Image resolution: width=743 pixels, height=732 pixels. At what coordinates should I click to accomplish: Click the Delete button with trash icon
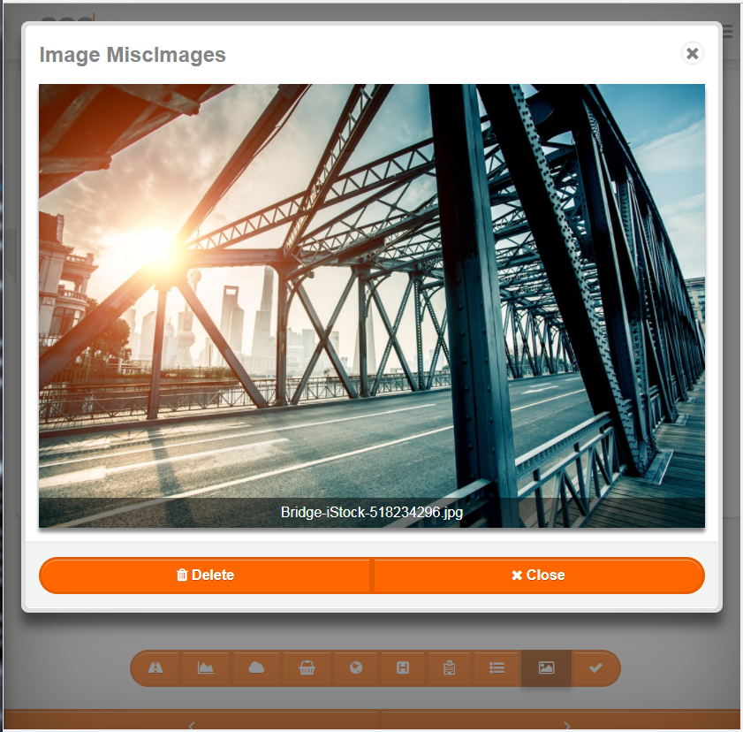pyautogui.click(x=205, y=575)
